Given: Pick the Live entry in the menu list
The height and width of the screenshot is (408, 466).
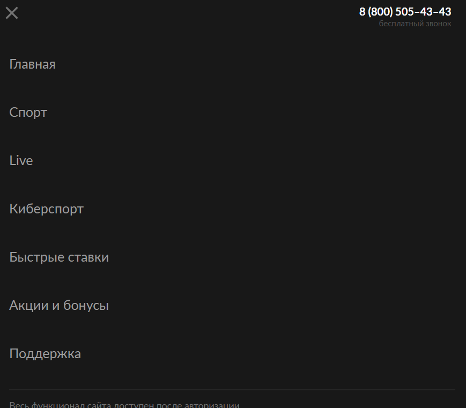Looking at the screenshot, I should point(21,160).
